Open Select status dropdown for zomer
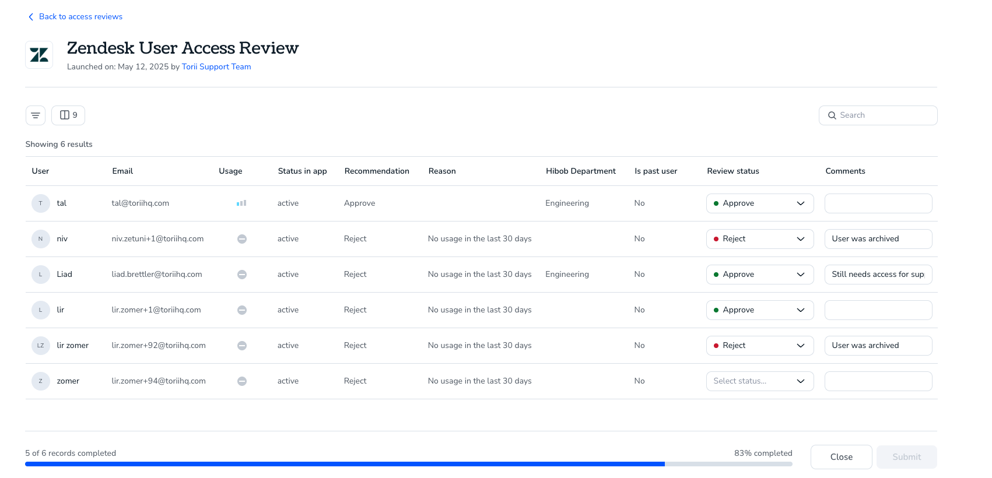 [x=760, y=381]
